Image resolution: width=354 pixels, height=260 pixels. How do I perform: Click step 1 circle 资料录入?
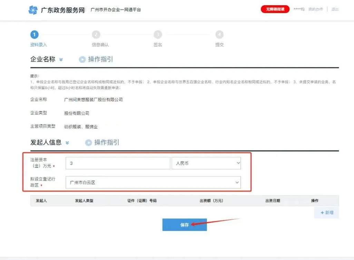(x=34, y=34)
